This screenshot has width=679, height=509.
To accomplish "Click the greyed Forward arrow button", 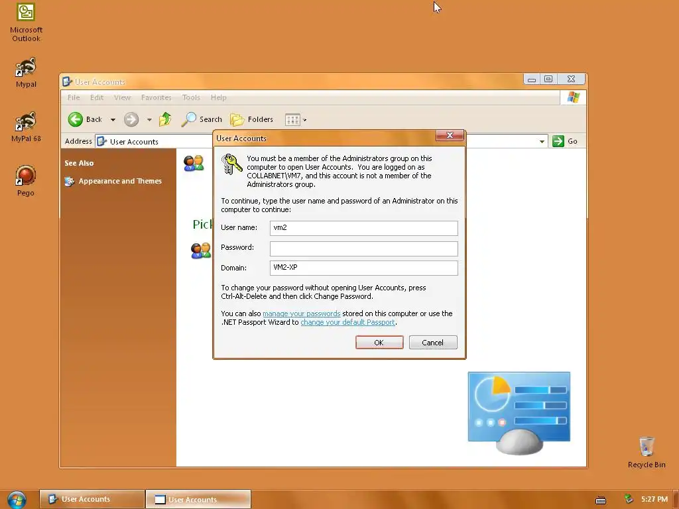I will [131, 119].
